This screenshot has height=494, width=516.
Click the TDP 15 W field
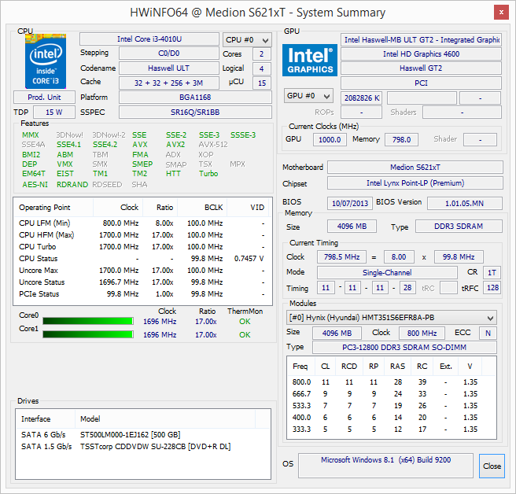coord(54,112)
